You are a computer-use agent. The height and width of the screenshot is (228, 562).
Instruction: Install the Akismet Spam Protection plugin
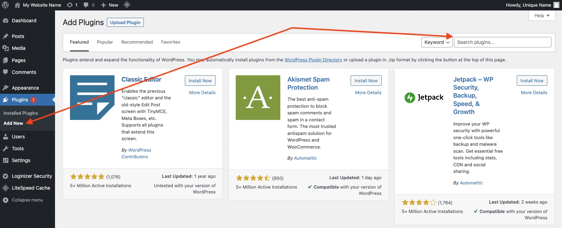click(x=366, y=81)
